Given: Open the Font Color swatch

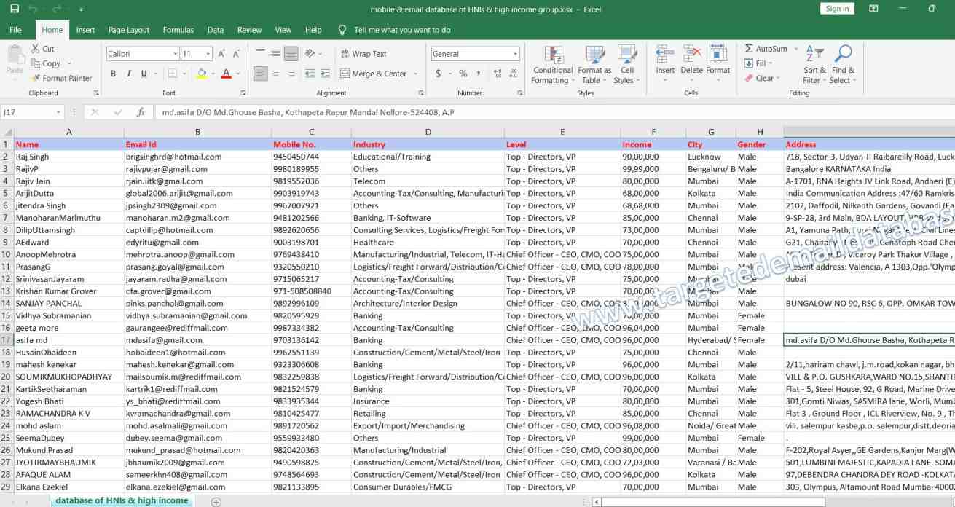Looking at the screenshot, I should tap(228, 74).
